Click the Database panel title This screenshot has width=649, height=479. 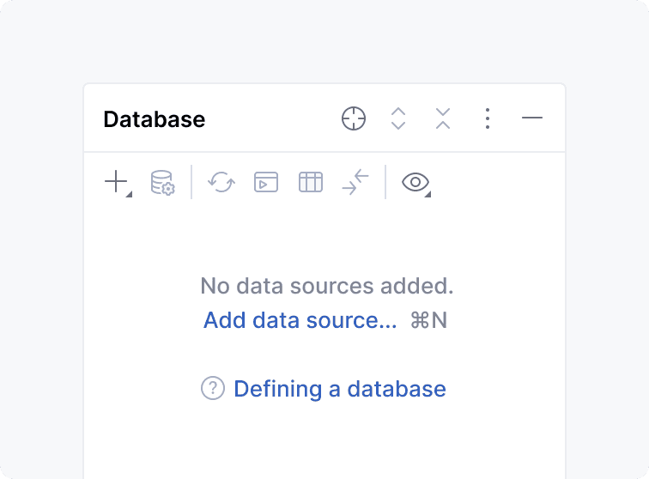[x=154, y=119]
